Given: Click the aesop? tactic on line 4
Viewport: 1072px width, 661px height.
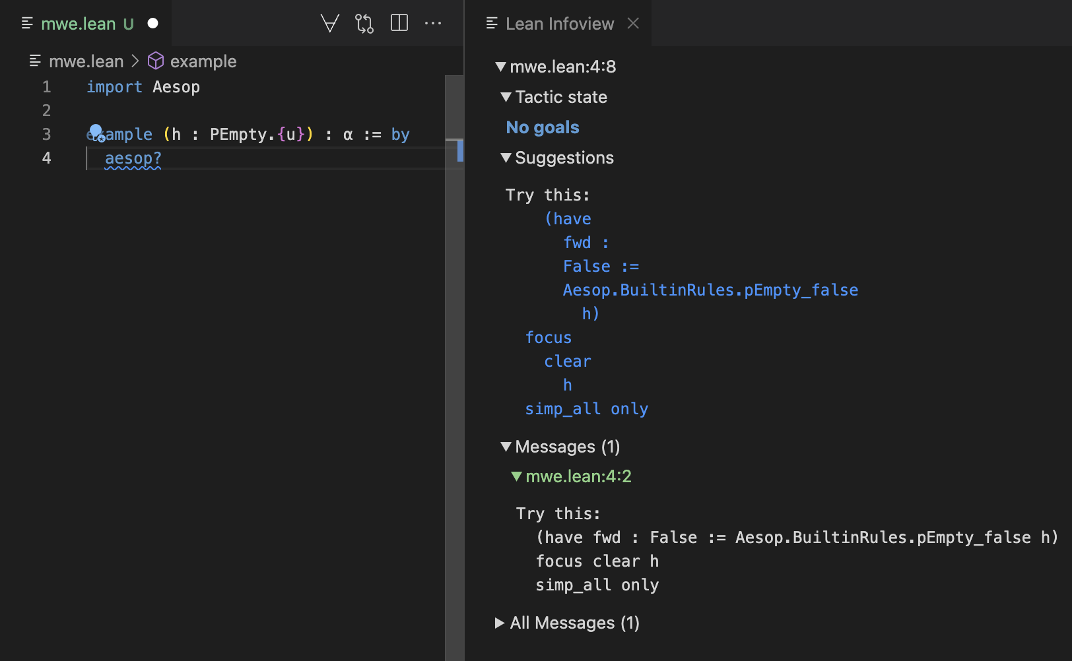Looking at the screenshot, I should [133, 158].
